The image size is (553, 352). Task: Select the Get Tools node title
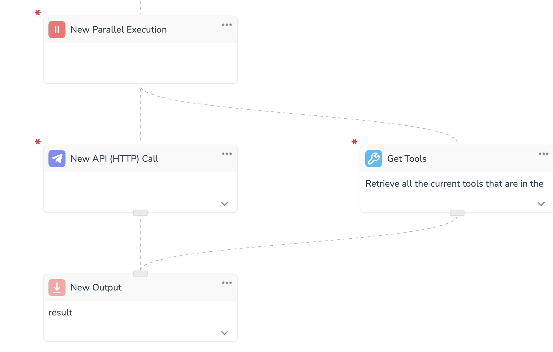click(x=407, y=159)
